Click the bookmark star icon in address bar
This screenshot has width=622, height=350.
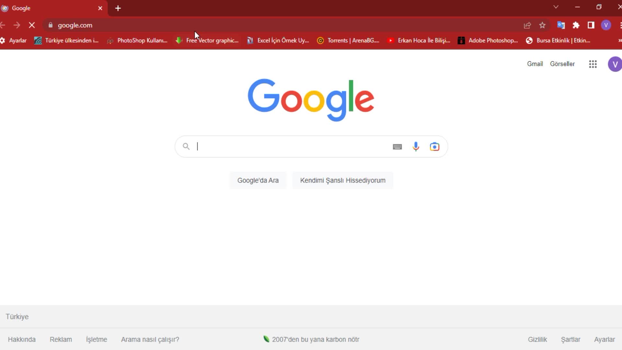[x=543, y=25]
